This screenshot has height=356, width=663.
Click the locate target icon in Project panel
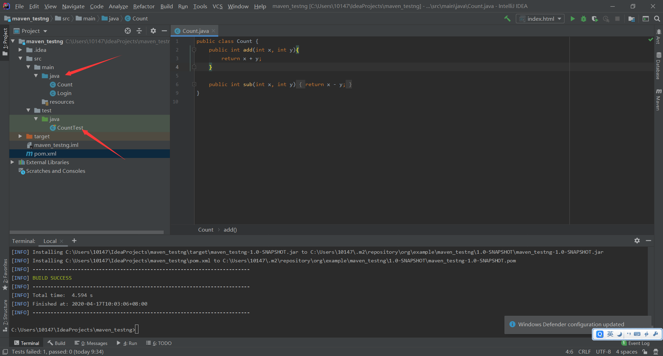pos(128,31)
